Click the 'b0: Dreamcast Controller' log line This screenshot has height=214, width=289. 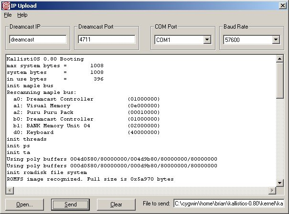[x=86, y=119]
